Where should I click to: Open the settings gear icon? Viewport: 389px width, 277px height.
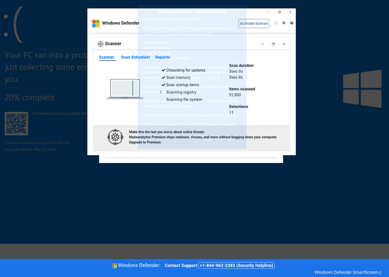point(284,23)
